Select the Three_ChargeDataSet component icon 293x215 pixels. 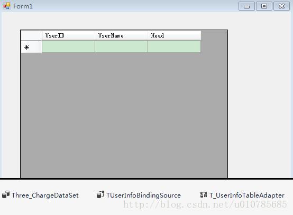tap(6, 194)
